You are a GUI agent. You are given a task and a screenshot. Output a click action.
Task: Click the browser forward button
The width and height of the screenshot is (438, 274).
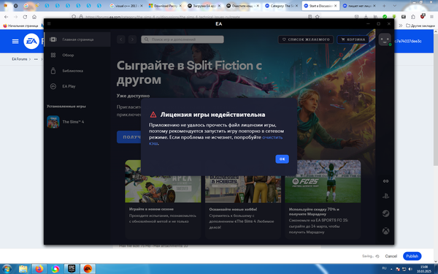pyautogui.click(x=15, y=17)
